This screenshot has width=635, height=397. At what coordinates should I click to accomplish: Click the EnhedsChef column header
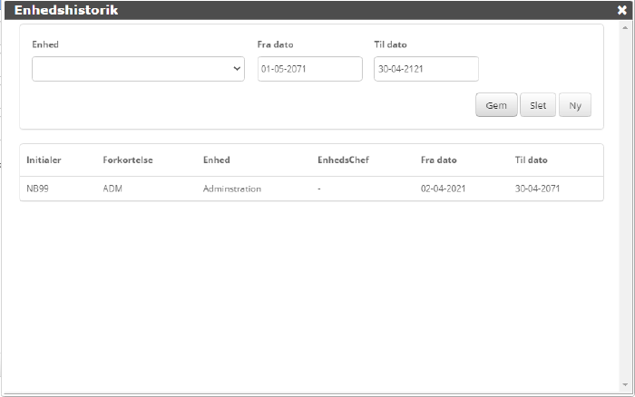343,160
